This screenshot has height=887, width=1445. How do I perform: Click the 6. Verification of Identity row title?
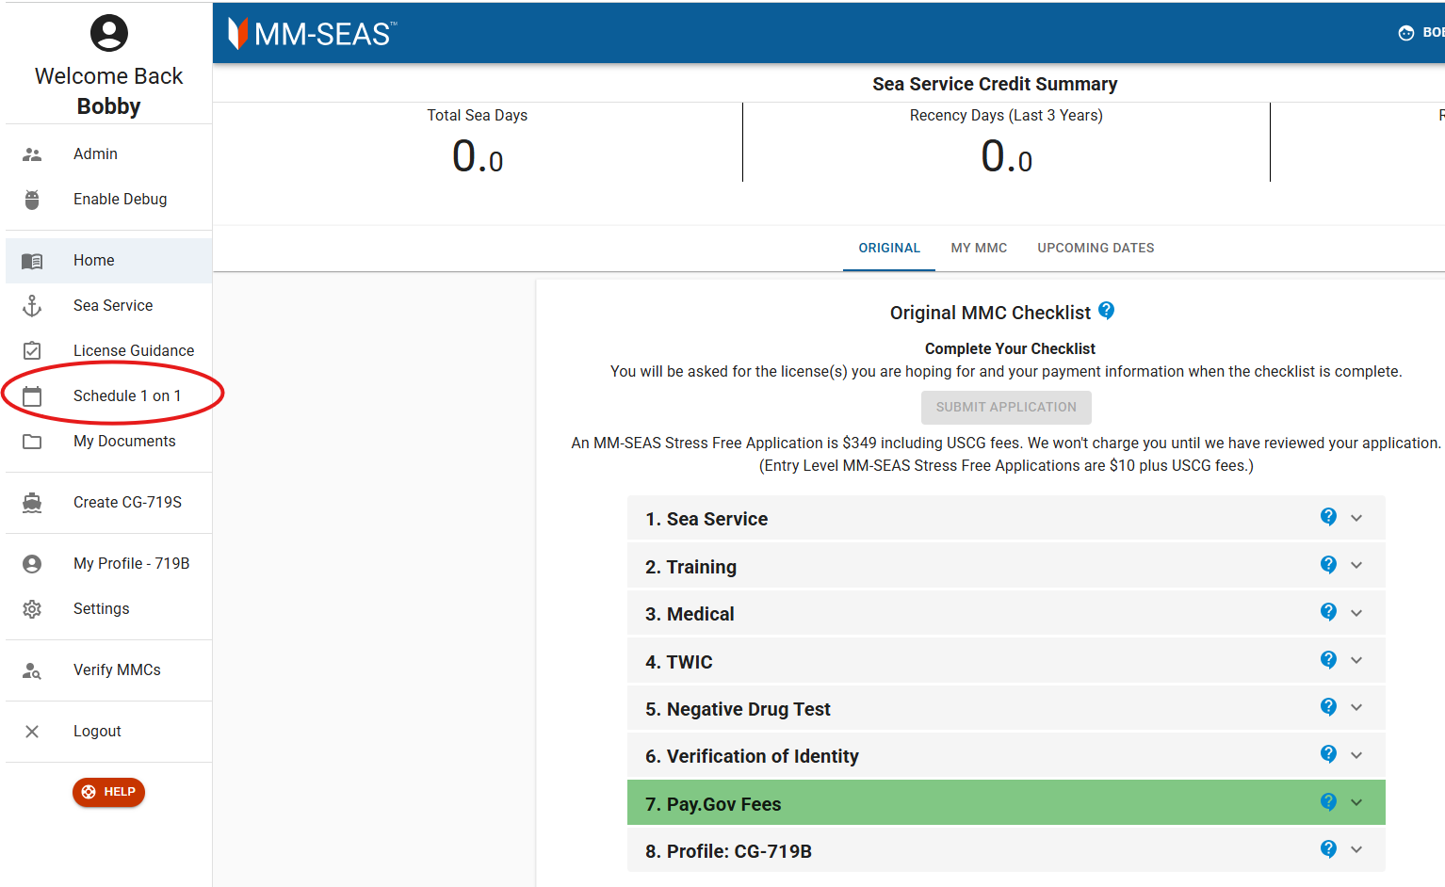coord(752,756)
